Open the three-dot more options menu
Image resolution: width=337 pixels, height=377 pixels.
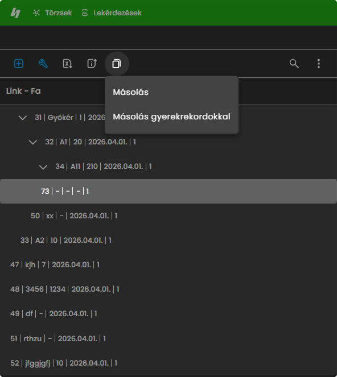click(x=318, y=64)
